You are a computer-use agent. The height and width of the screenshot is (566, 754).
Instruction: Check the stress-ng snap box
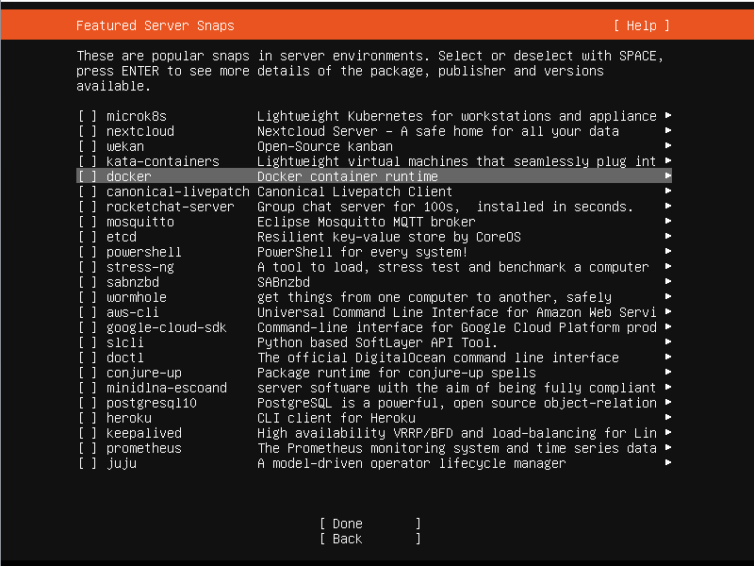pos(88,267)
